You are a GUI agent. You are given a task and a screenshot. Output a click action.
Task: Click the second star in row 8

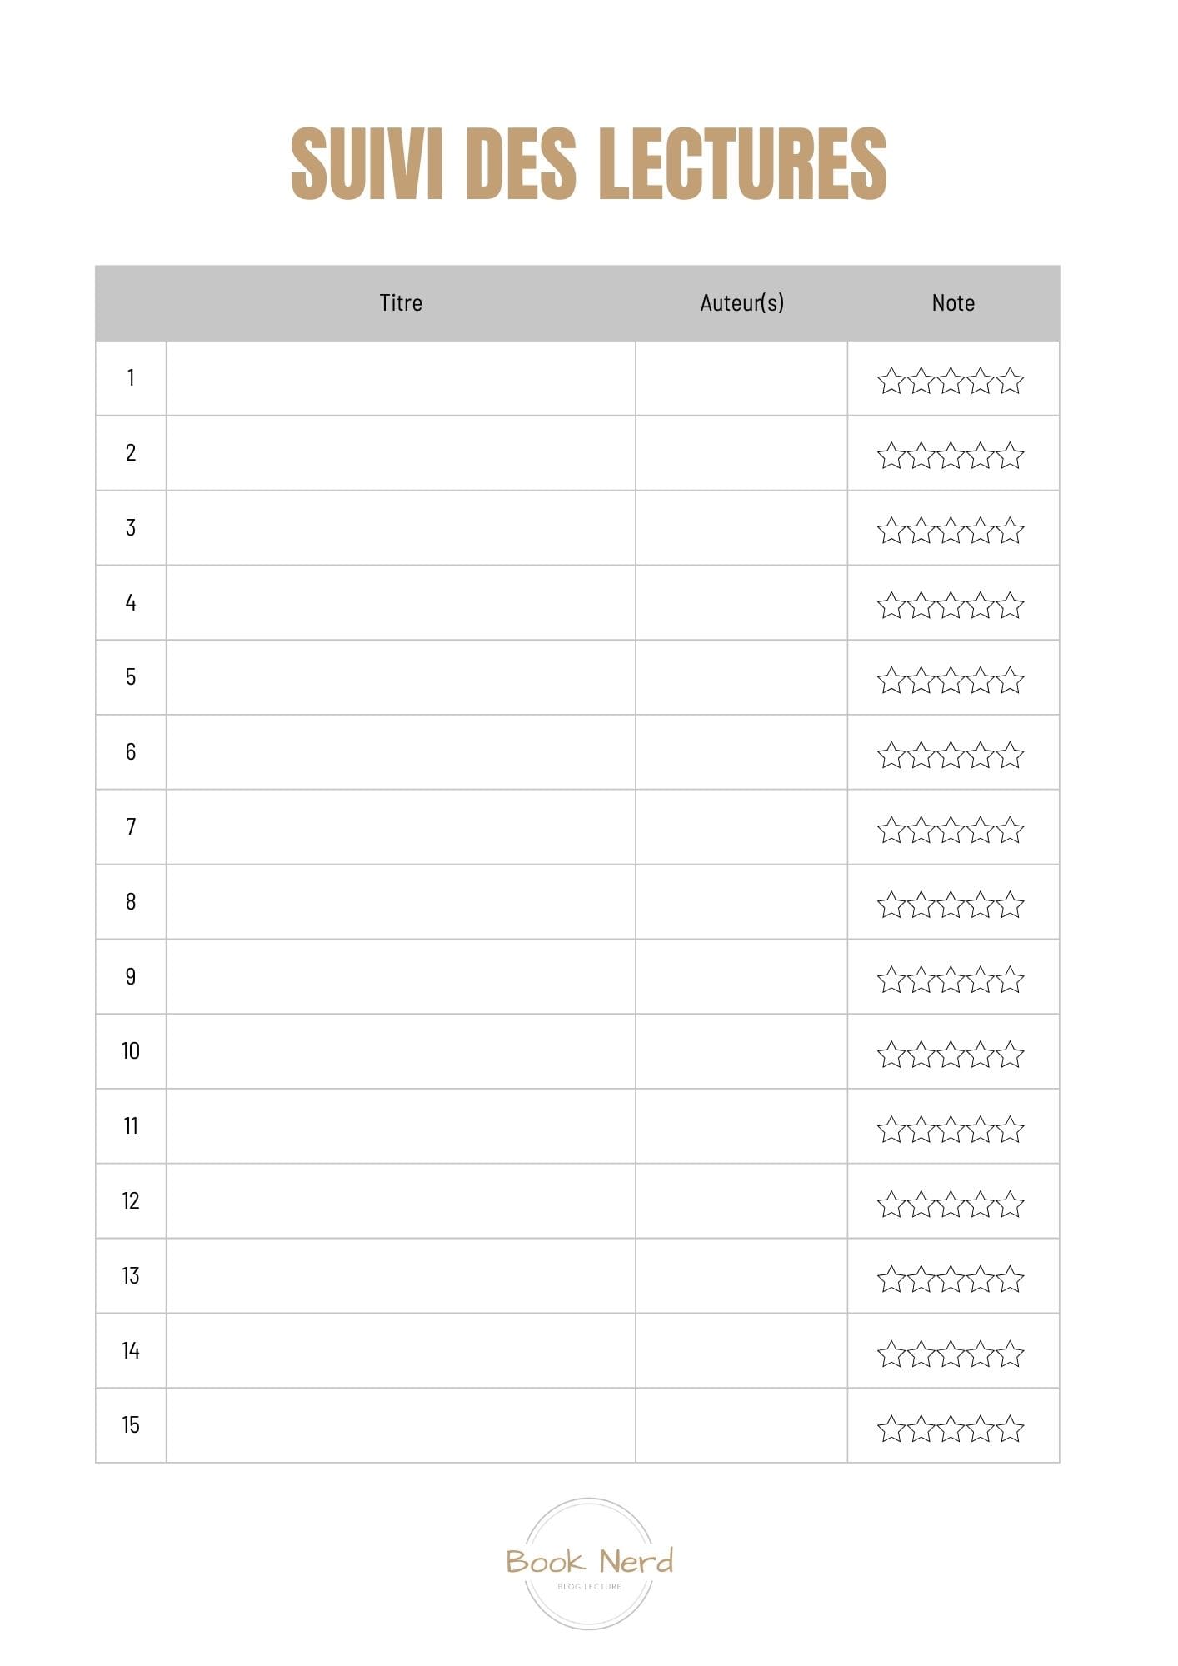pos(921,905)
